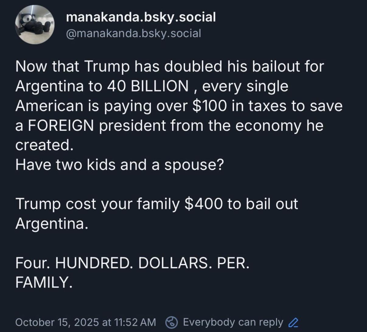Click the word "created." in the post
367x332 pixels.
coord(44,145)
